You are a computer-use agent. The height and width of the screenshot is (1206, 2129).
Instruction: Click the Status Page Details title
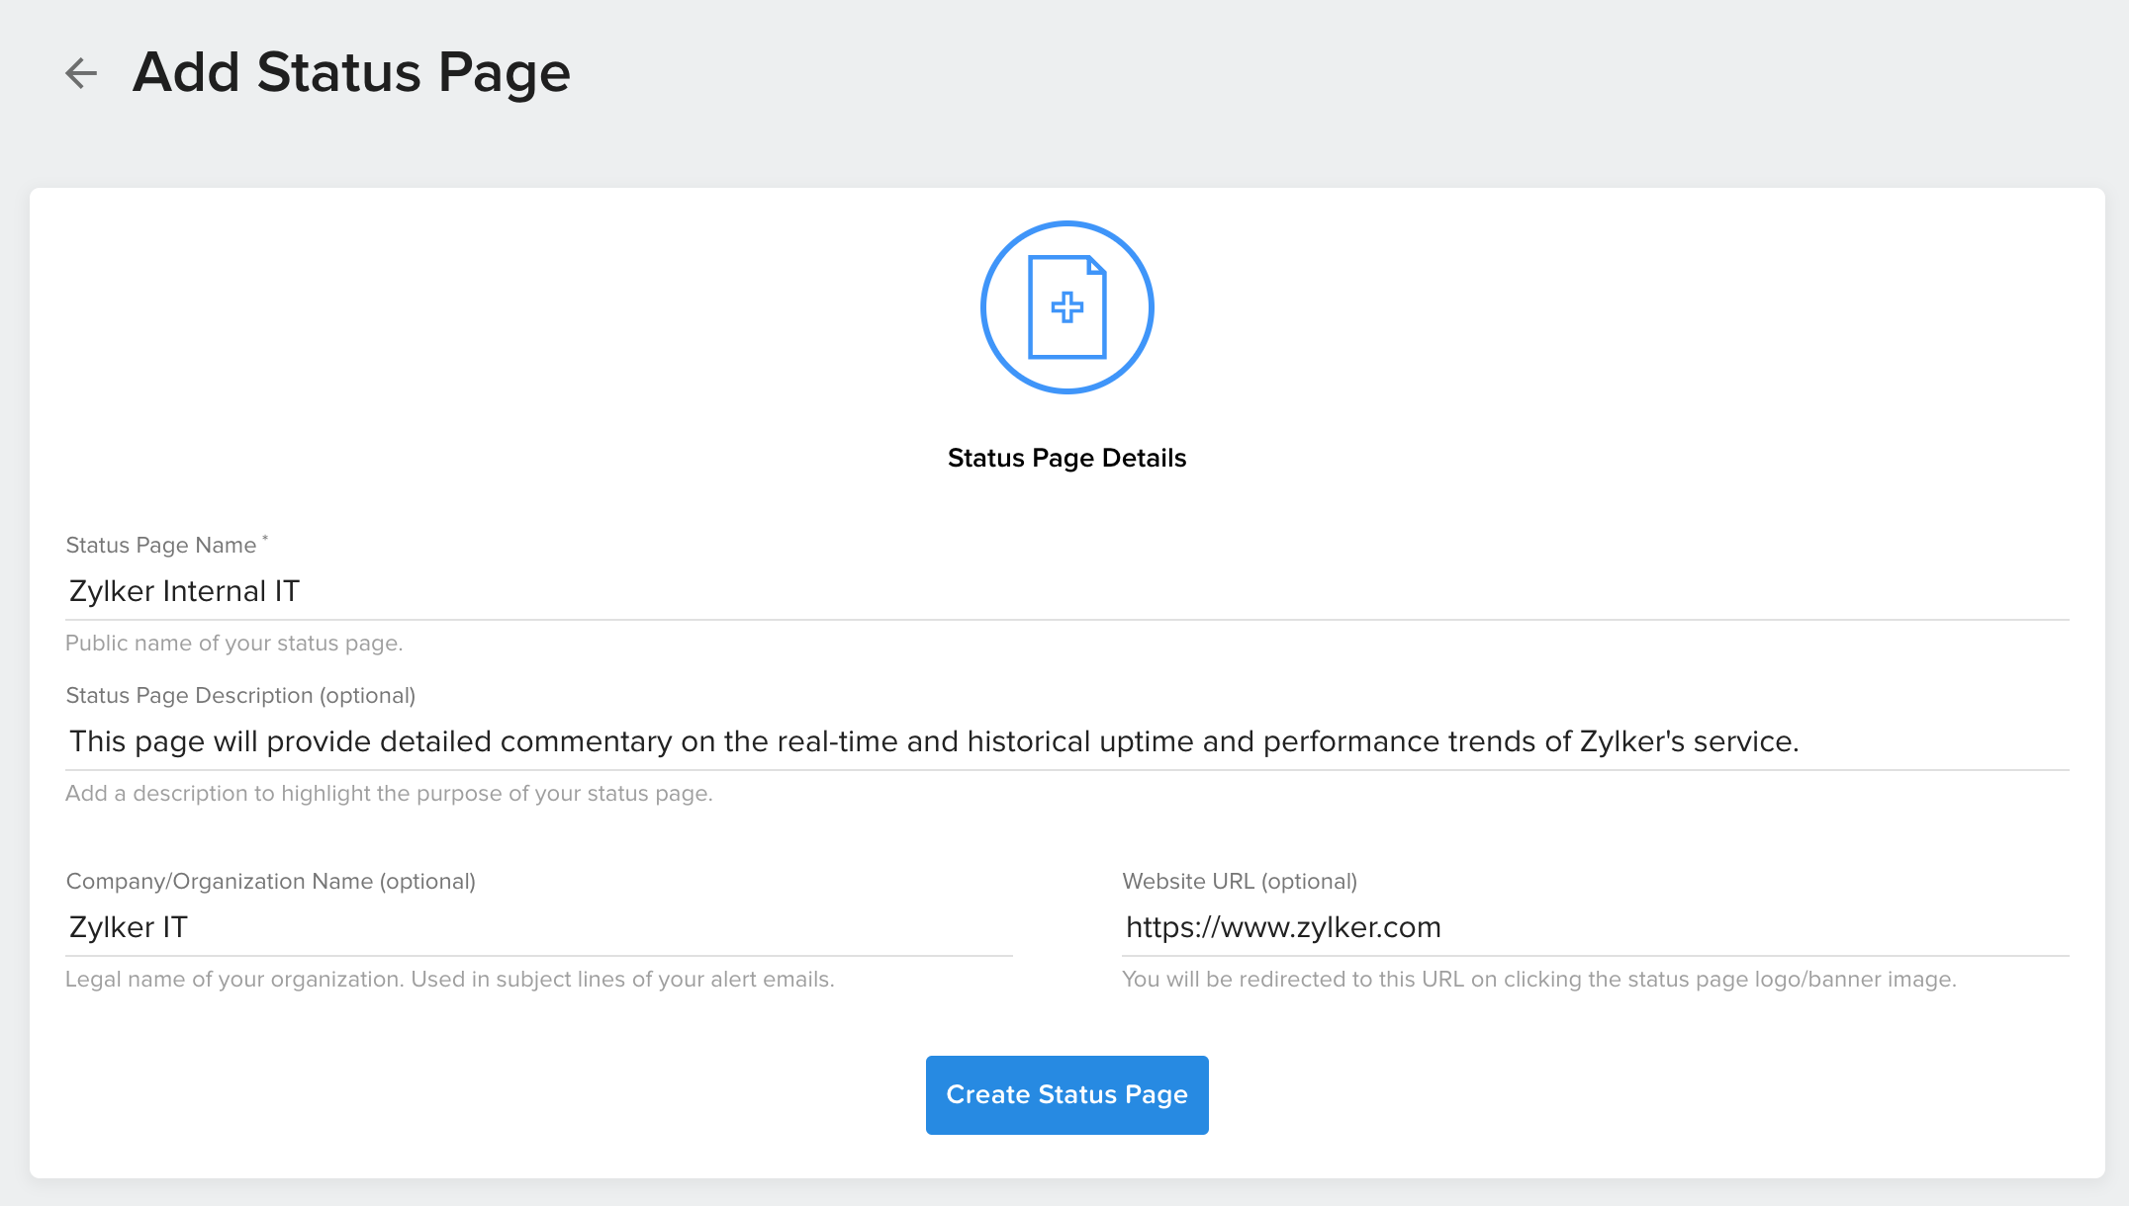pyautogui.click(x=1066, y=458)
